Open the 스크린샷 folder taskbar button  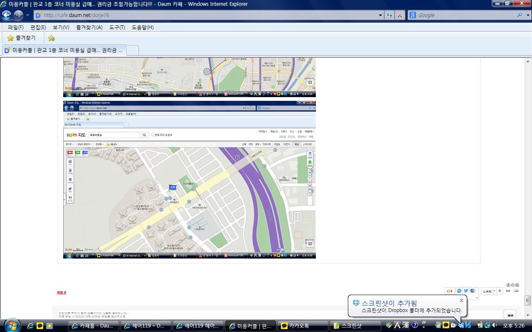(355, 326)
